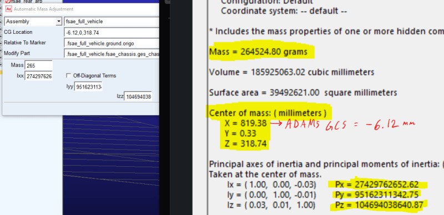Screen dimensions: 444x215
Task: Click the Ixx inertia field
Action: pos(38,76)
